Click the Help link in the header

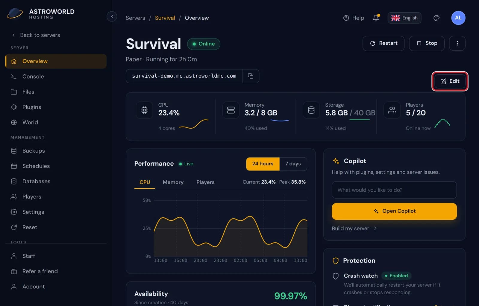354,18
